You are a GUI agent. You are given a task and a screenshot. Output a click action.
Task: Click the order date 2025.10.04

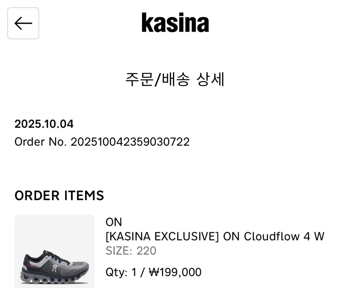click(x=44, y=124)
